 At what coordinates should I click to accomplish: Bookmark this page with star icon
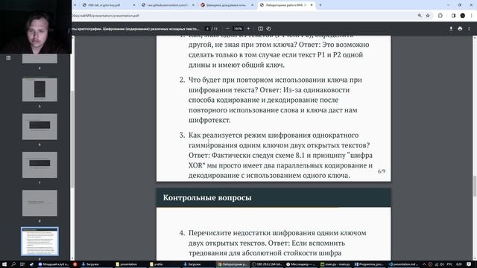tap(428, 16)
